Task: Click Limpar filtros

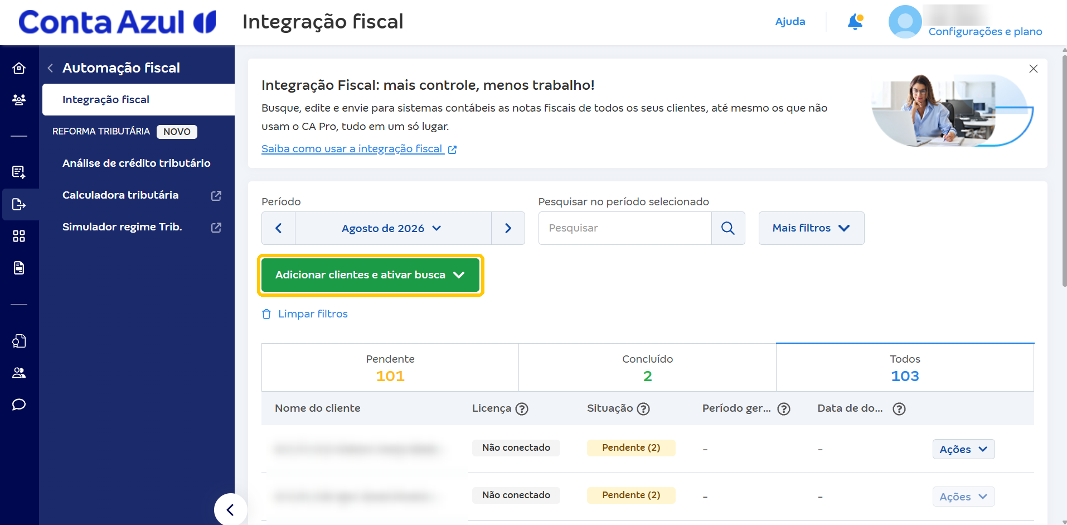Action: [304, 314]
